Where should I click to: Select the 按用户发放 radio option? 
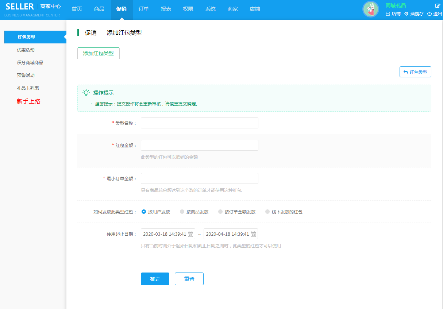point(144,212)
